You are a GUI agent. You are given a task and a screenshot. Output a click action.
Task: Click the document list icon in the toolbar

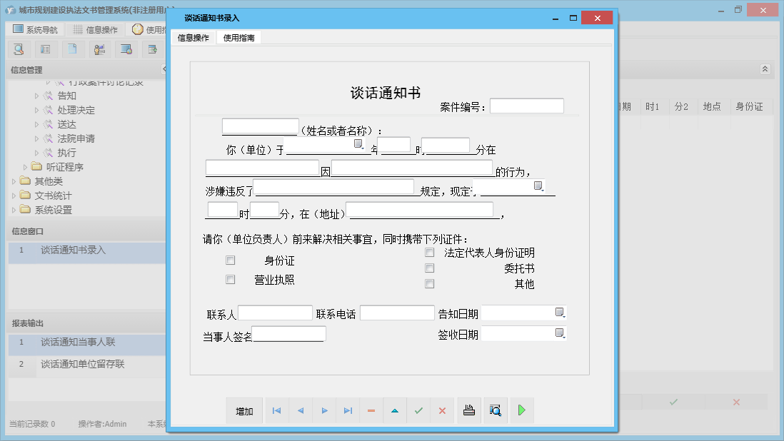[46, 49]
